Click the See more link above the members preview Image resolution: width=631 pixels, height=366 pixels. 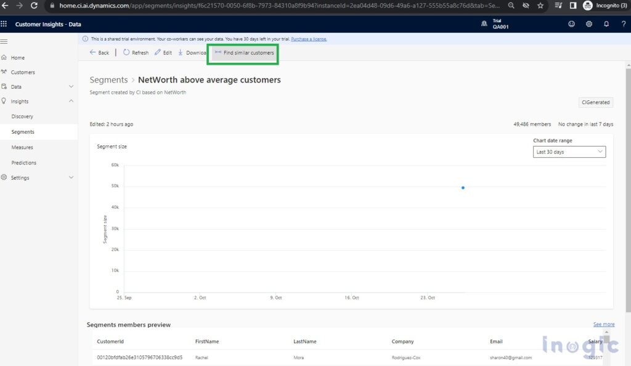(603, 323)
